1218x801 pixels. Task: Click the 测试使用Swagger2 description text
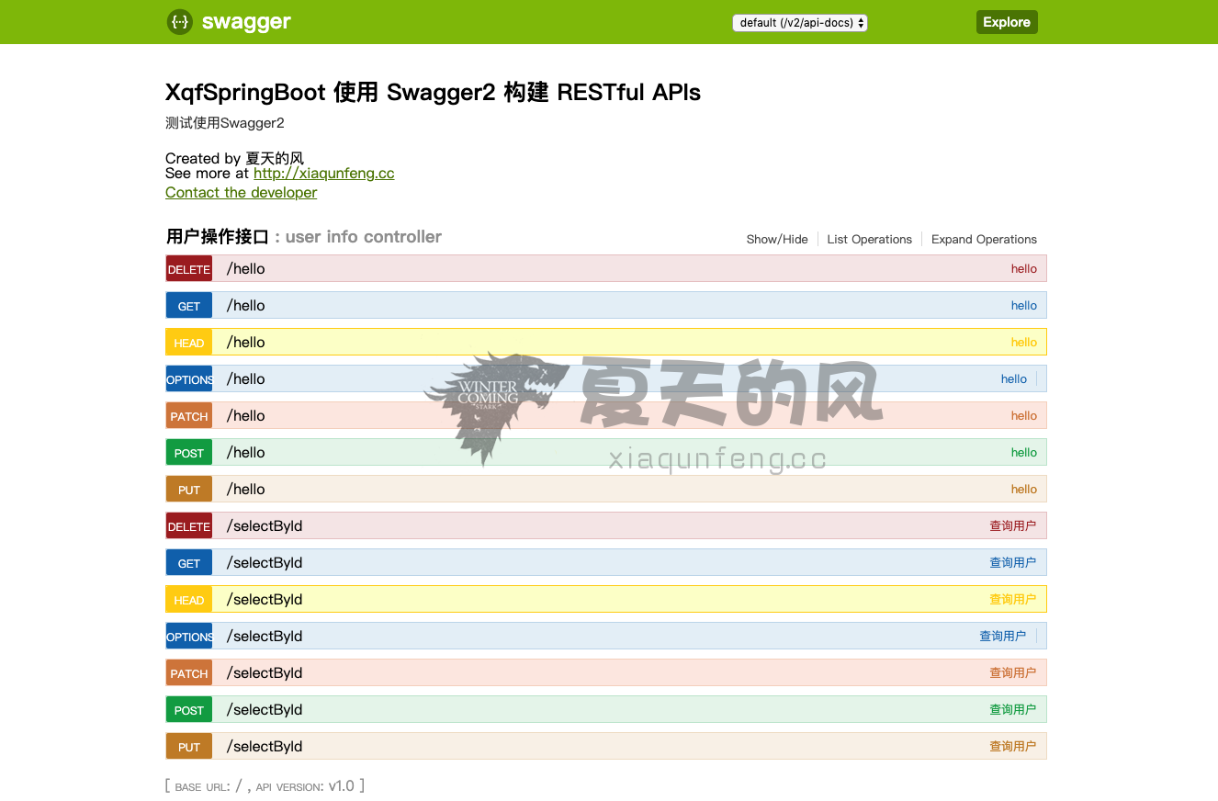(x=225, y=123)
